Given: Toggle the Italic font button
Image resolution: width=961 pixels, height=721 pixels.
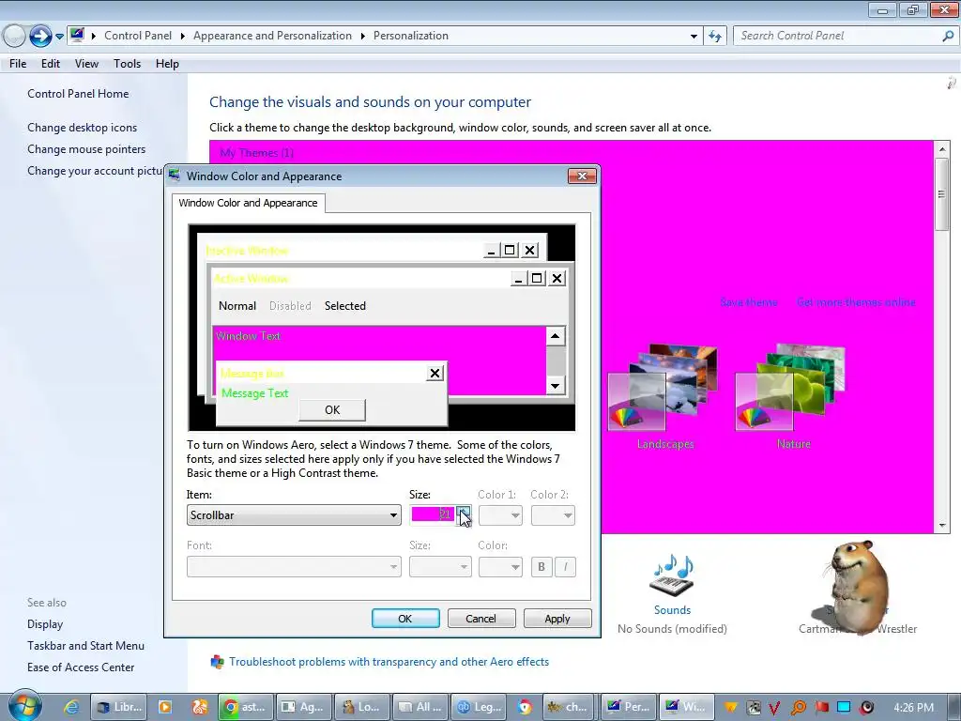Looking at the screenshot, I should (565, 567).
